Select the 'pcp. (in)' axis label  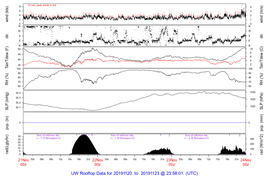click(x=7, y=122)
